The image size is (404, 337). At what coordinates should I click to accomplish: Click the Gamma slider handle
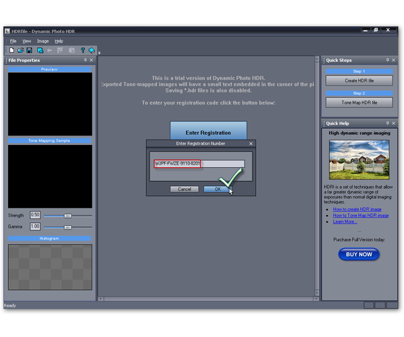[x=68, y=227]
